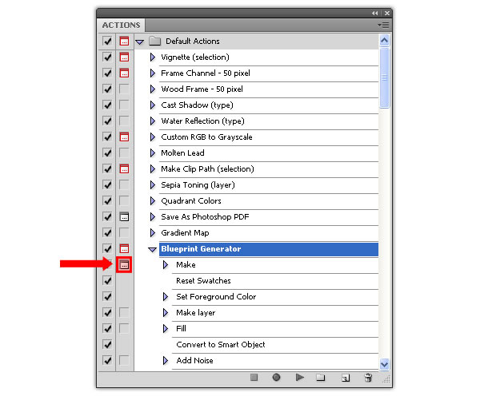Close the Actions panel
Screen dimensions: 480x400
[387, 13]
